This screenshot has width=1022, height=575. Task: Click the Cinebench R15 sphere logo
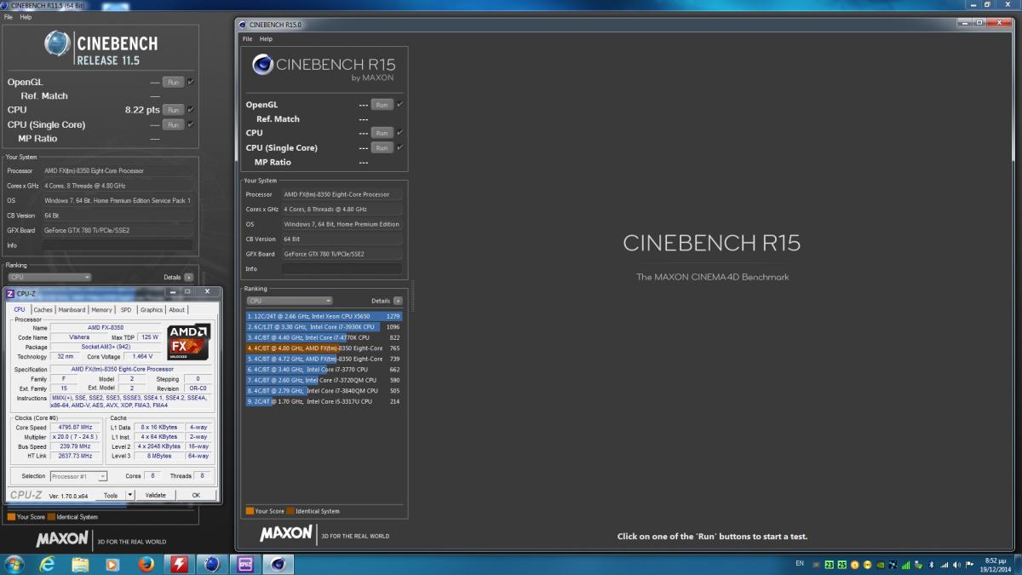tap(263, 65)
